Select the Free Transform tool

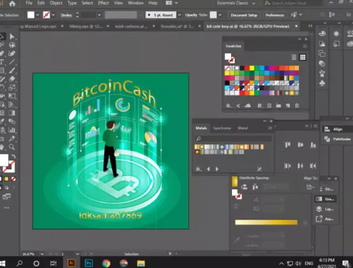pyautogui.click(x=12, y=96)
